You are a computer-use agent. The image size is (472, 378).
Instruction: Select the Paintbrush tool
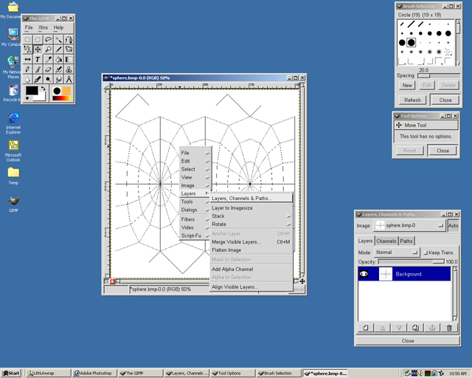click(x=38, y=69)
